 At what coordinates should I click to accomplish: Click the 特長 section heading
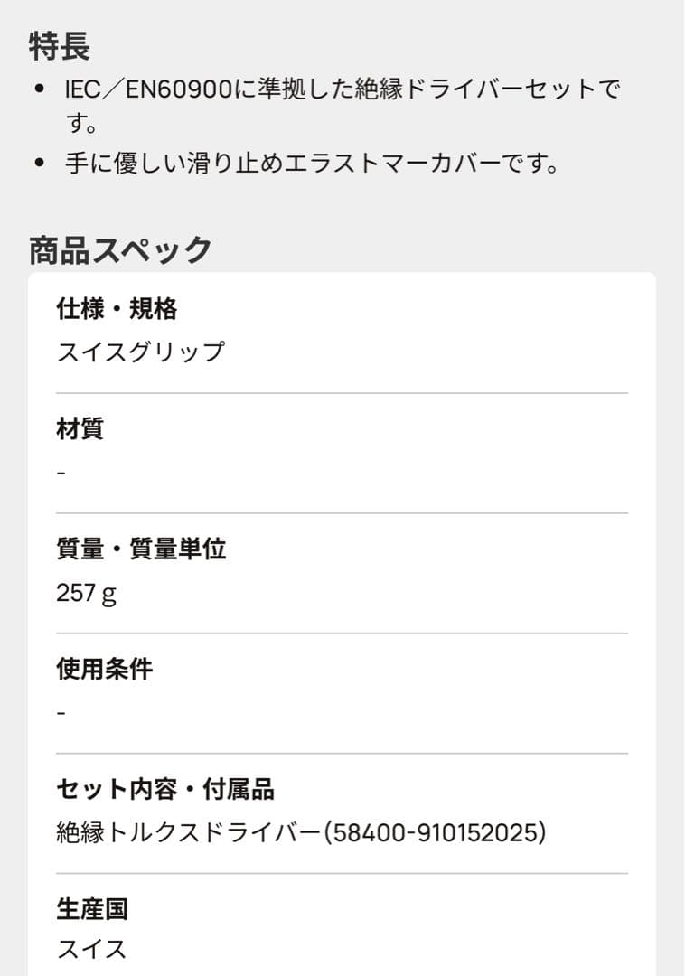tap(59, 46)
